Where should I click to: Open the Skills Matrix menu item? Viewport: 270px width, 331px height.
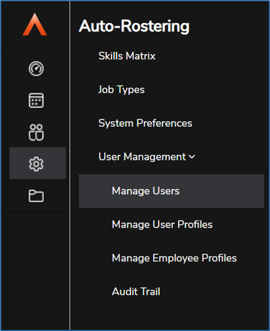(x=127, y=56)
